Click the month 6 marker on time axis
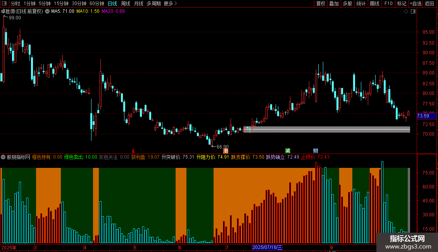This screenshot has height=252, width=438. coord(180,247)
